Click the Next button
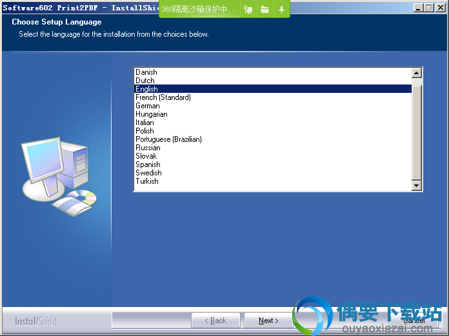 click(x=268, y=321)
